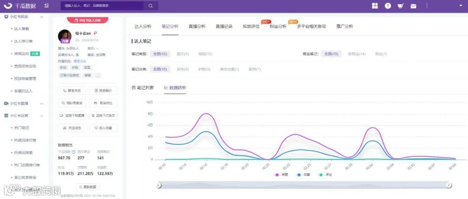Click the left handle of the chart range slider
The image size is (468, 199).
coord(159,185)
